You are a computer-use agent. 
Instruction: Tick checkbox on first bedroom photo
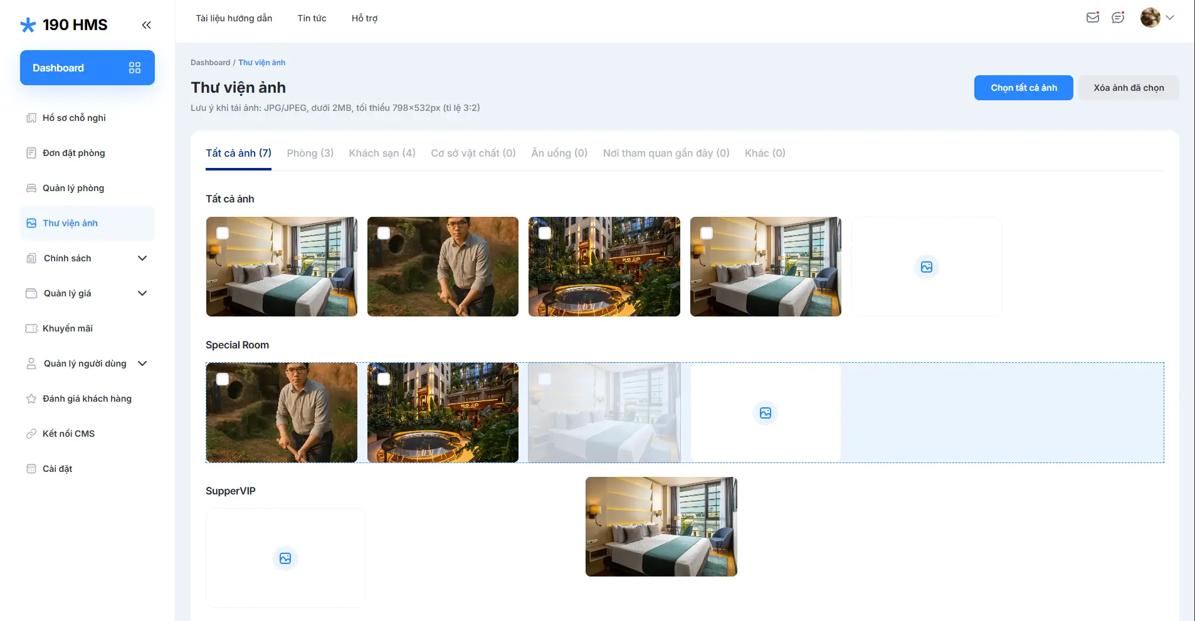[223, 233]
